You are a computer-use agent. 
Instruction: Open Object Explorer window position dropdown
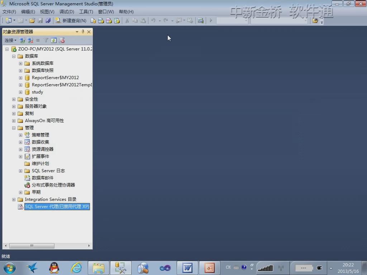click(x=77, y=32)
